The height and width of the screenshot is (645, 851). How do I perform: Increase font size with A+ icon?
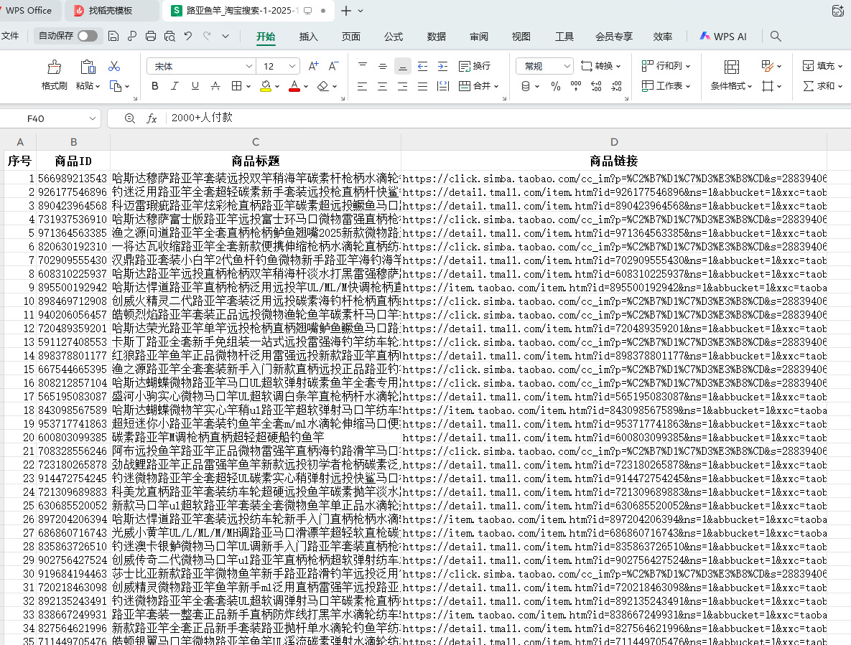pyautogui.click(x=313, y=66)
